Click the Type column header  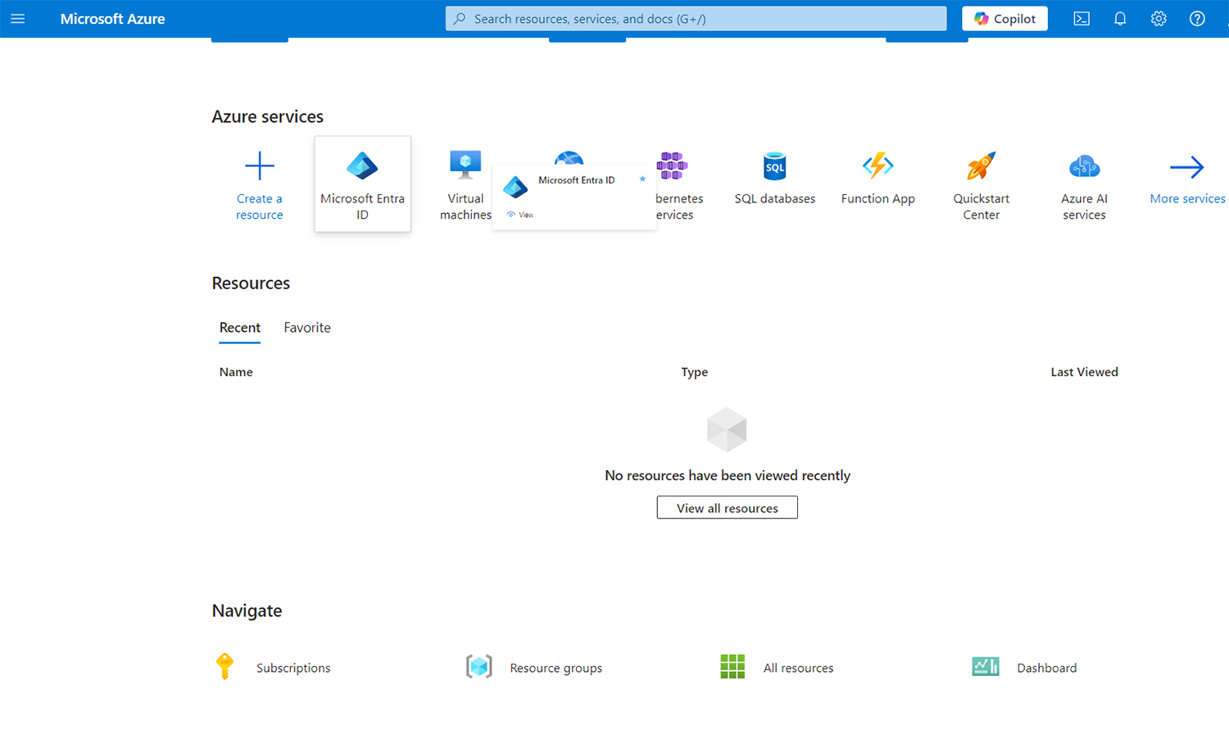coord(694,372)
